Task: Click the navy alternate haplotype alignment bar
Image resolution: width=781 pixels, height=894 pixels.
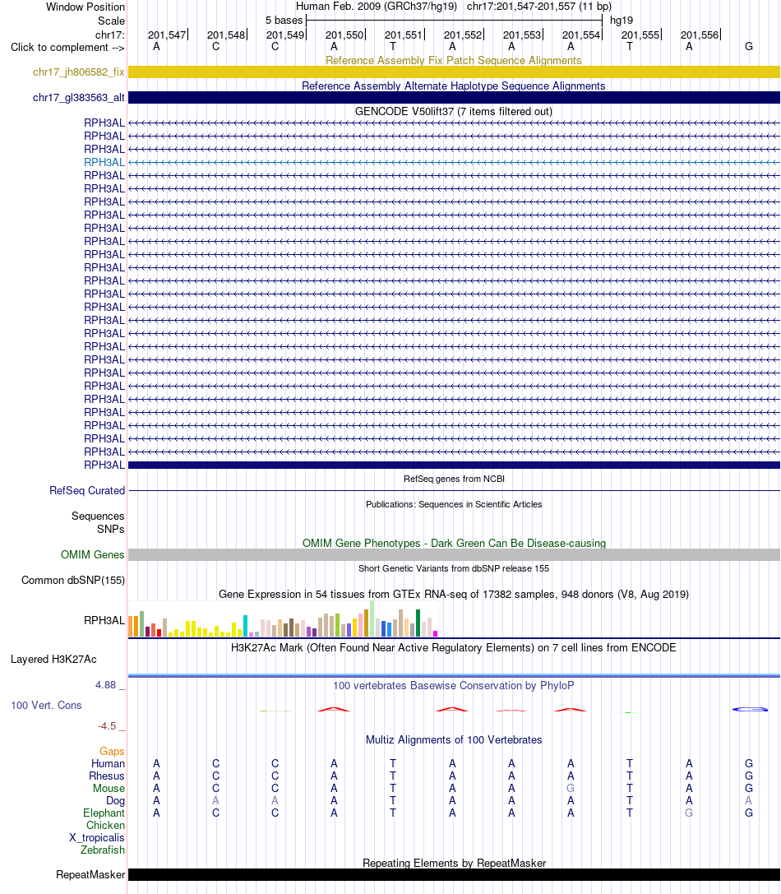Action: tap(454, 98)
